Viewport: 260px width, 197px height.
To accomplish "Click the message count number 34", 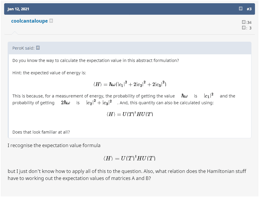I will coord(249,22).
